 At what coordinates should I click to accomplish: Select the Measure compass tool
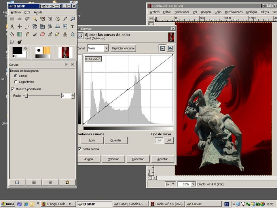click(x=12, y=27)
